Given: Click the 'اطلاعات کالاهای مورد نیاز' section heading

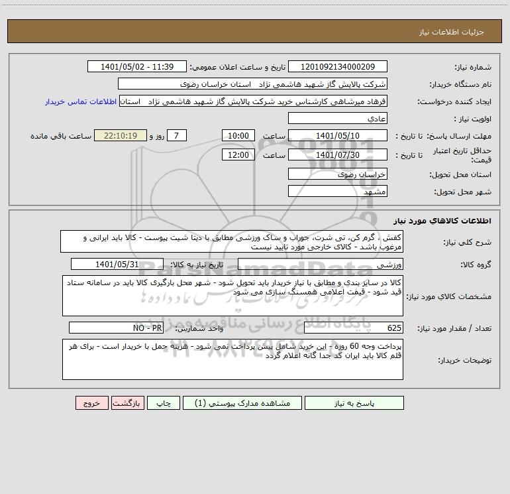Looking at the screenshot, I should click(442, 221).
